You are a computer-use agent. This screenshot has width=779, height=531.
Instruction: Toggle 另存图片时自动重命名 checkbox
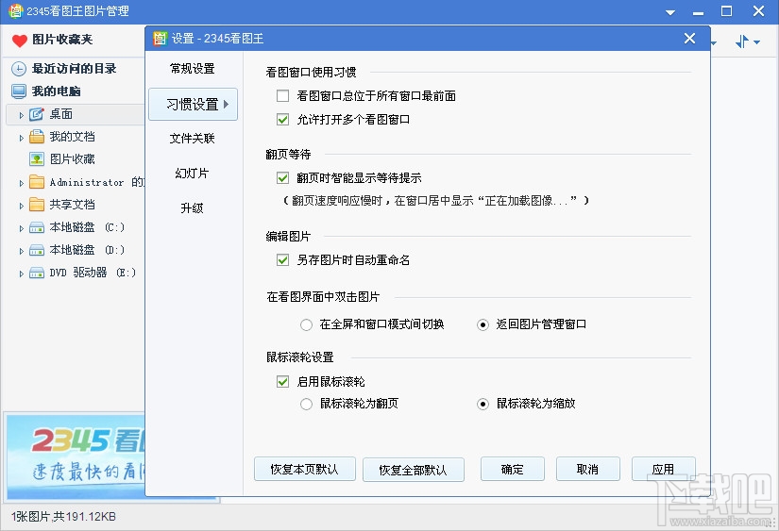coord(282,259)
